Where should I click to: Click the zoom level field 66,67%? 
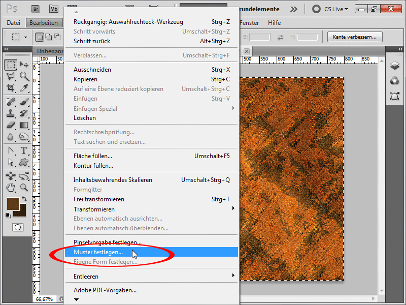point(44,299)
